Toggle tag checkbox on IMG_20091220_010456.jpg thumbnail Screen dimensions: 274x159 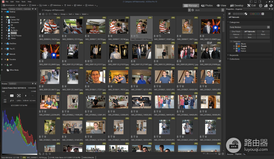[x=220, y=61]
